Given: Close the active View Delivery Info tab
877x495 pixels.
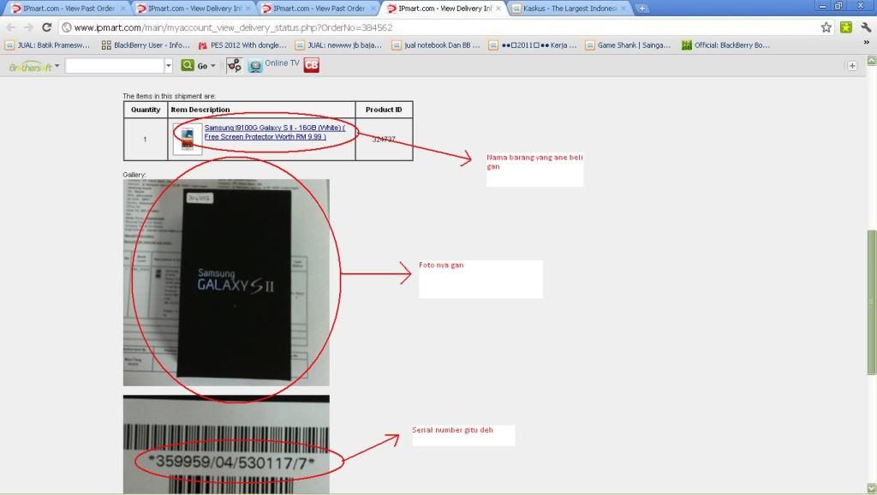Looking at the screenshot, I should (x=498, y=9).
